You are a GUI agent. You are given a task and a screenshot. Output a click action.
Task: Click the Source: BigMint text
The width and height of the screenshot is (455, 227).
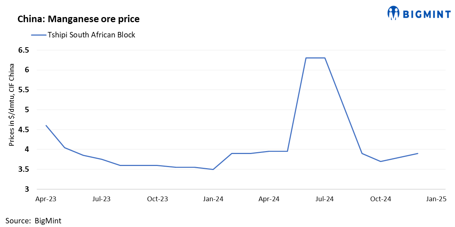point(33,220)
